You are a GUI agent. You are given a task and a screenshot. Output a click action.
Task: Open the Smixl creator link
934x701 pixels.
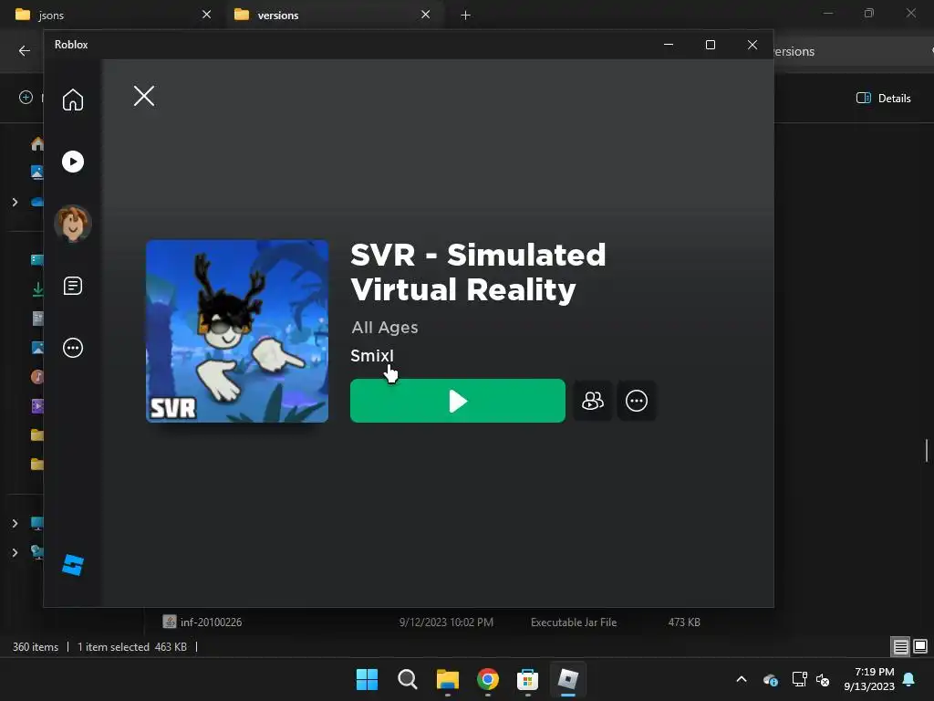click(x=372, y=356)
